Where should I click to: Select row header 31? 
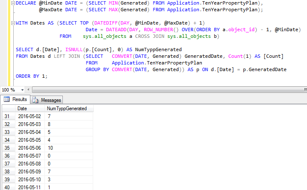(9, 116)
